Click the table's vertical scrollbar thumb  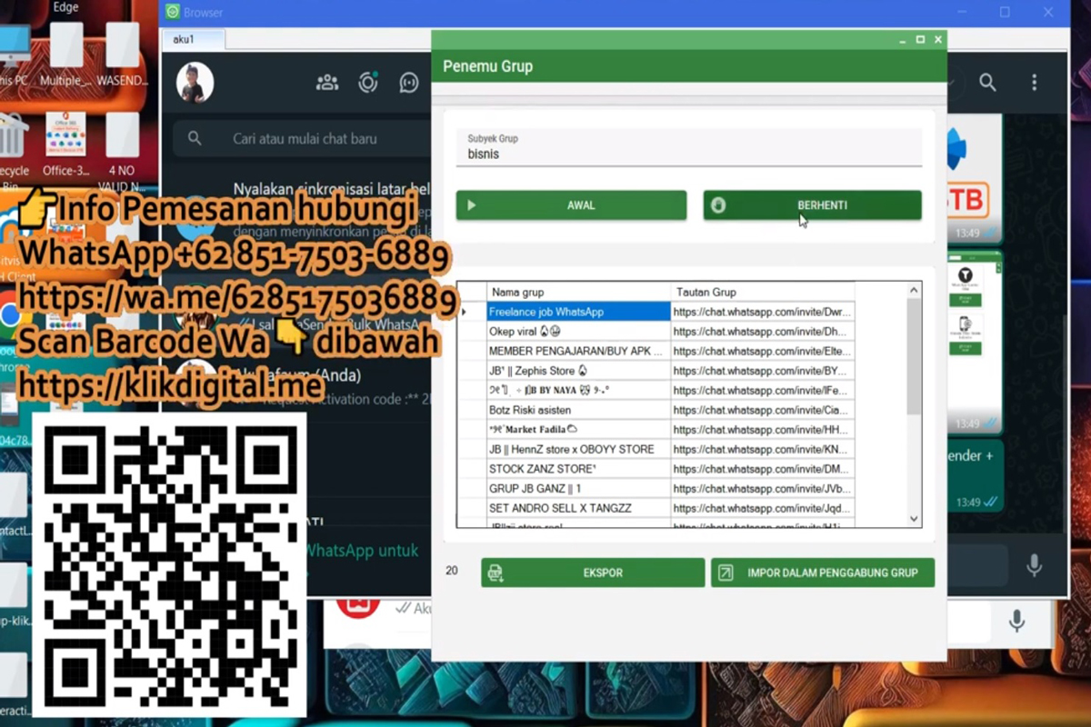click(914, 356)
